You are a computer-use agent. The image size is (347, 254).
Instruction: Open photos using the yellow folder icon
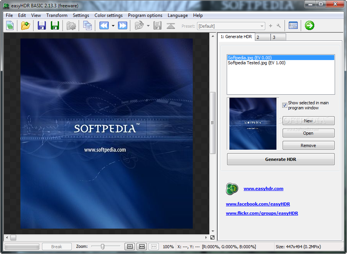click(25, 26)
